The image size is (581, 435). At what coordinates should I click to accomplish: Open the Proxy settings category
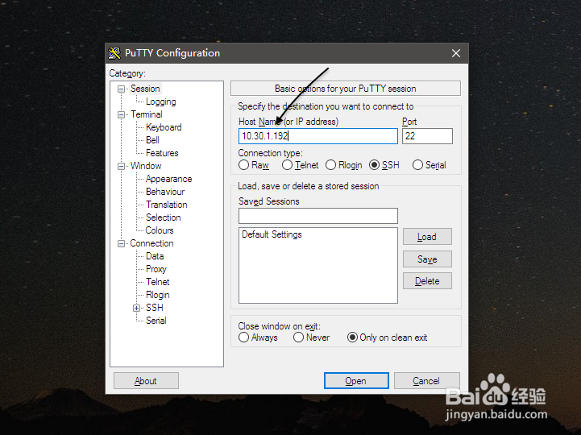click(156, 269)
